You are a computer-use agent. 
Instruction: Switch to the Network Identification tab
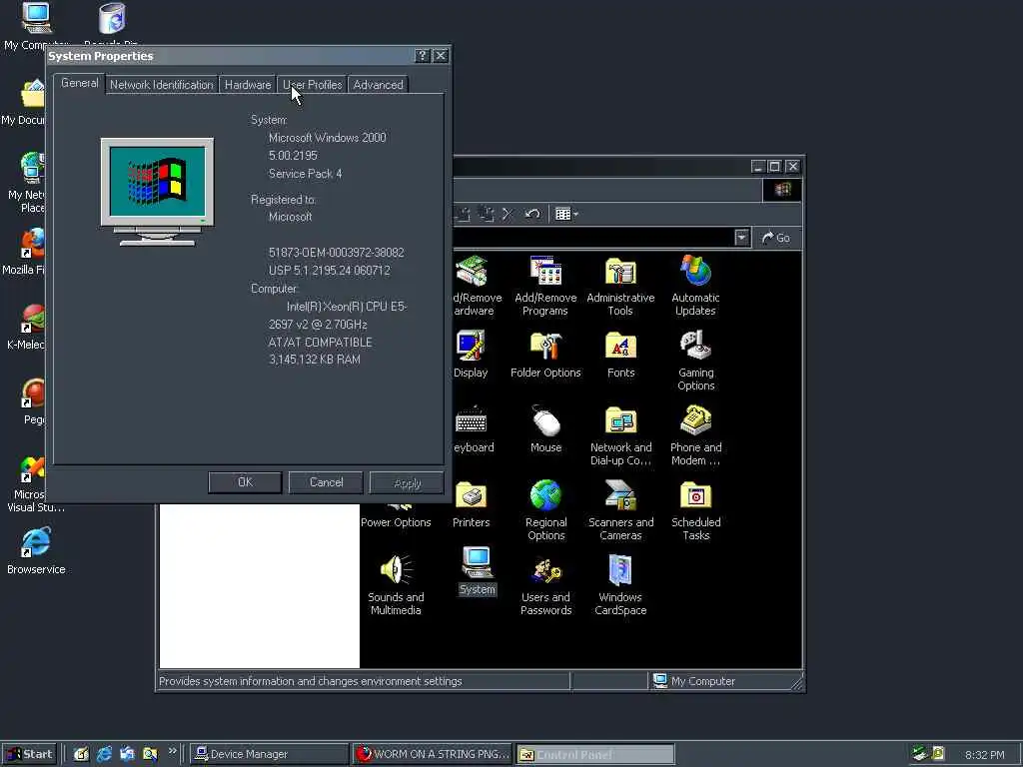coord(161,85)
